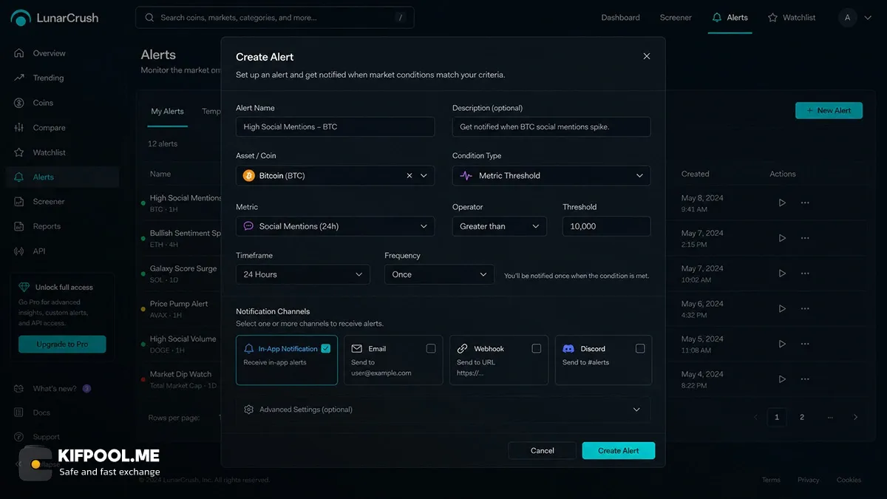
Task: Open the Terms footer link
Action: pyautogui.click(x=771, y=480)
